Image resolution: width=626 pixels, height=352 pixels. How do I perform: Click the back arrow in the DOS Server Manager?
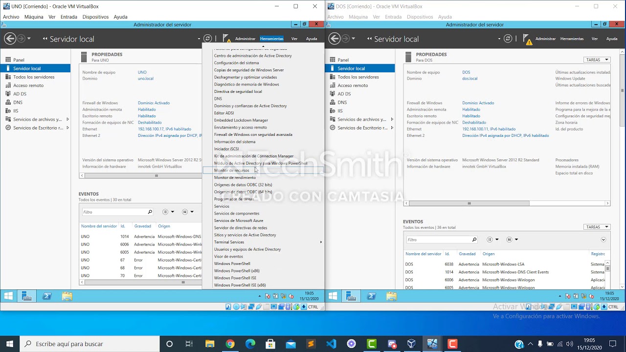(335, 39)
